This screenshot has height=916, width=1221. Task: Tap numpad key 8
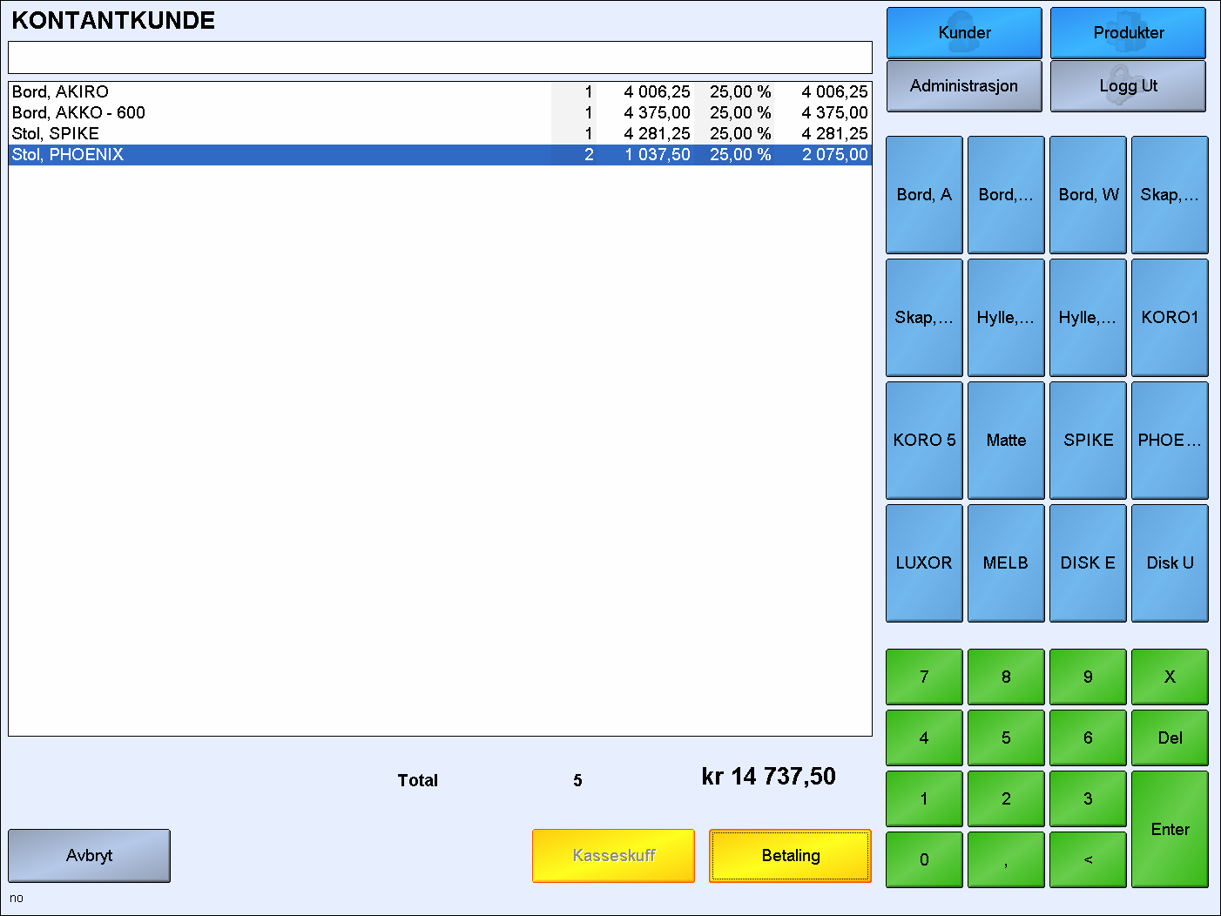pos(1006,677)
